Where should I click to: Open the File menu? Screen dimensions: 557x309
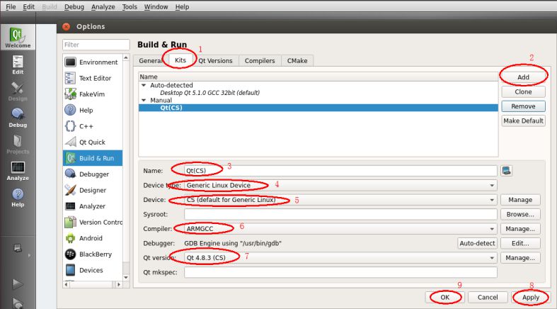(11, 7)
